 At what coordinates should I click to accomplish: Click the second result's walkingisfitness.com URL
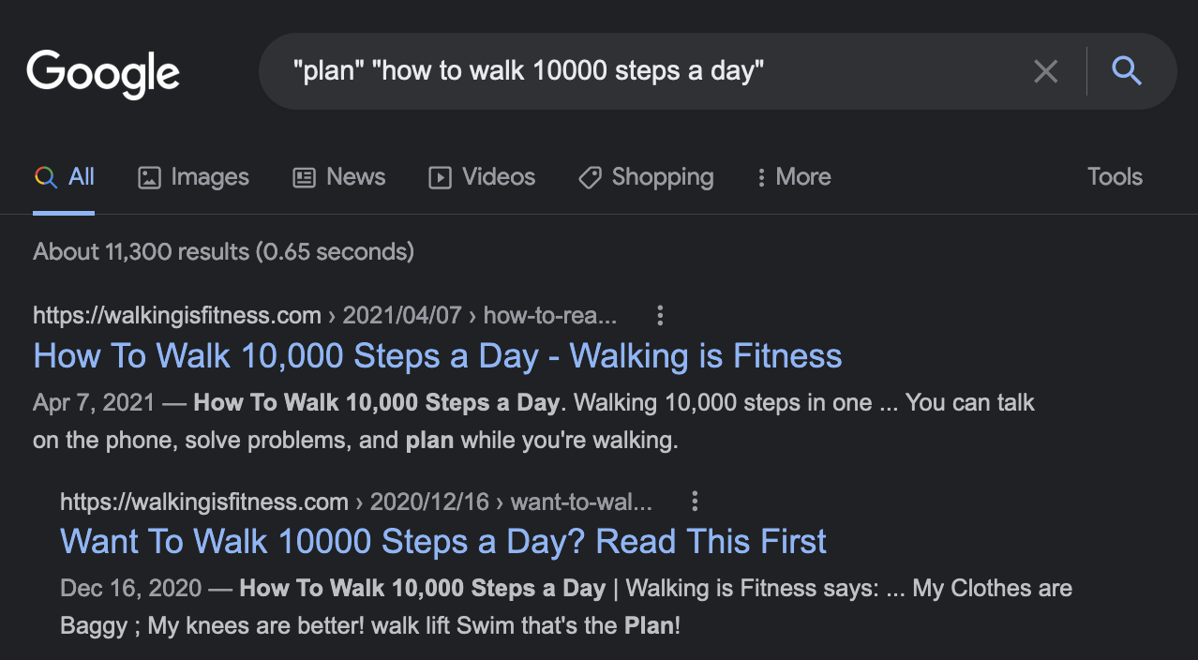tap(203, 502)
